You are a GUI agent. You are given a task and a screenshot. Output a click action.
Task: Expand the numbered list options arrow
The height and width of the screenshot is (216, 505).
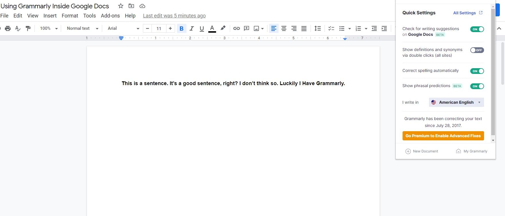click(366, 29)
